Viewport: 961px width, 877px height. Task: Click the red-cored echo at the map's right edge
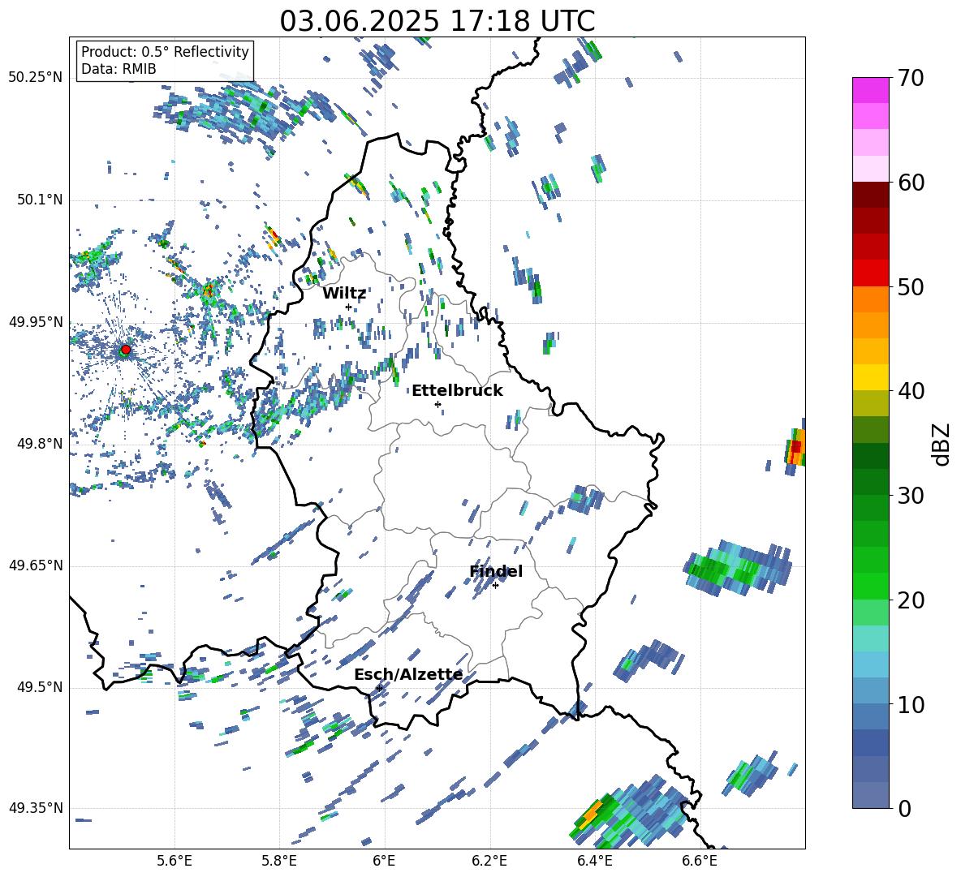pyautogui.click(x=796, y=447)
